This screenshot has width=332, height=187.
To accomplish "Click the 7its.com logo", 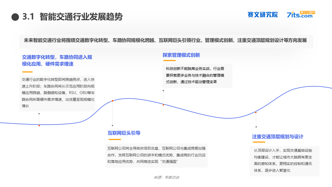I will [x=301, y=14].
